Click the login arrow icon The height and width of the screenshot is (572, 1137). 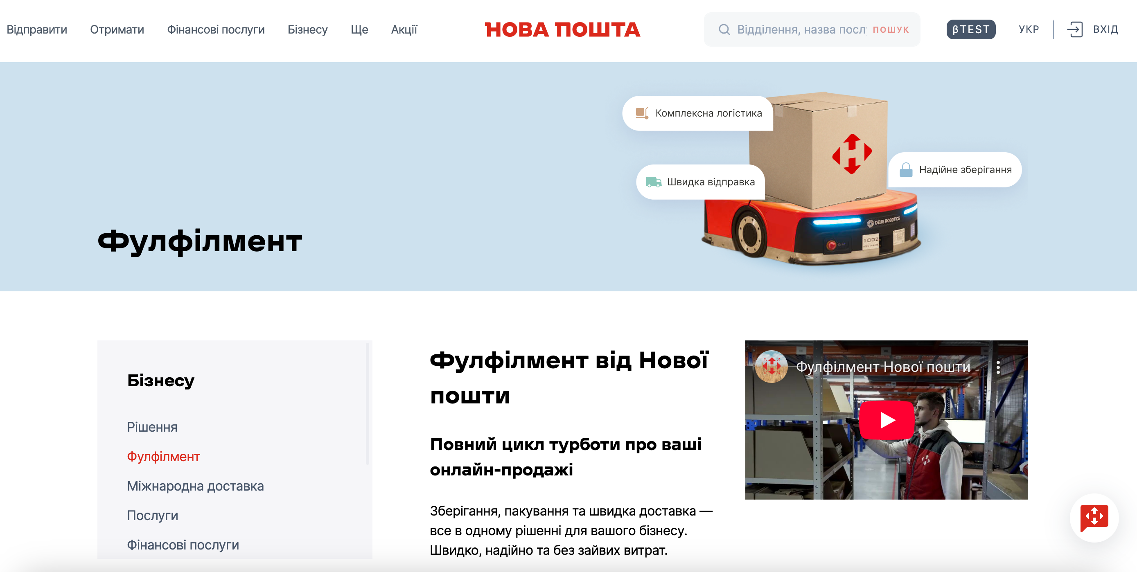(1075, 29)
